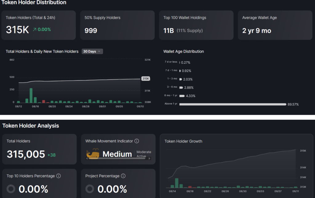Click the "08/12" date on the Total Holders chart axis
This screenshot has width=315, height=198.
tap(18, 106)
